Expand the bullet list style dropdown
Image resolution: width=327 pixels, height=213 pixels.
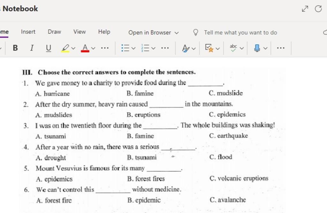point(133,49)
